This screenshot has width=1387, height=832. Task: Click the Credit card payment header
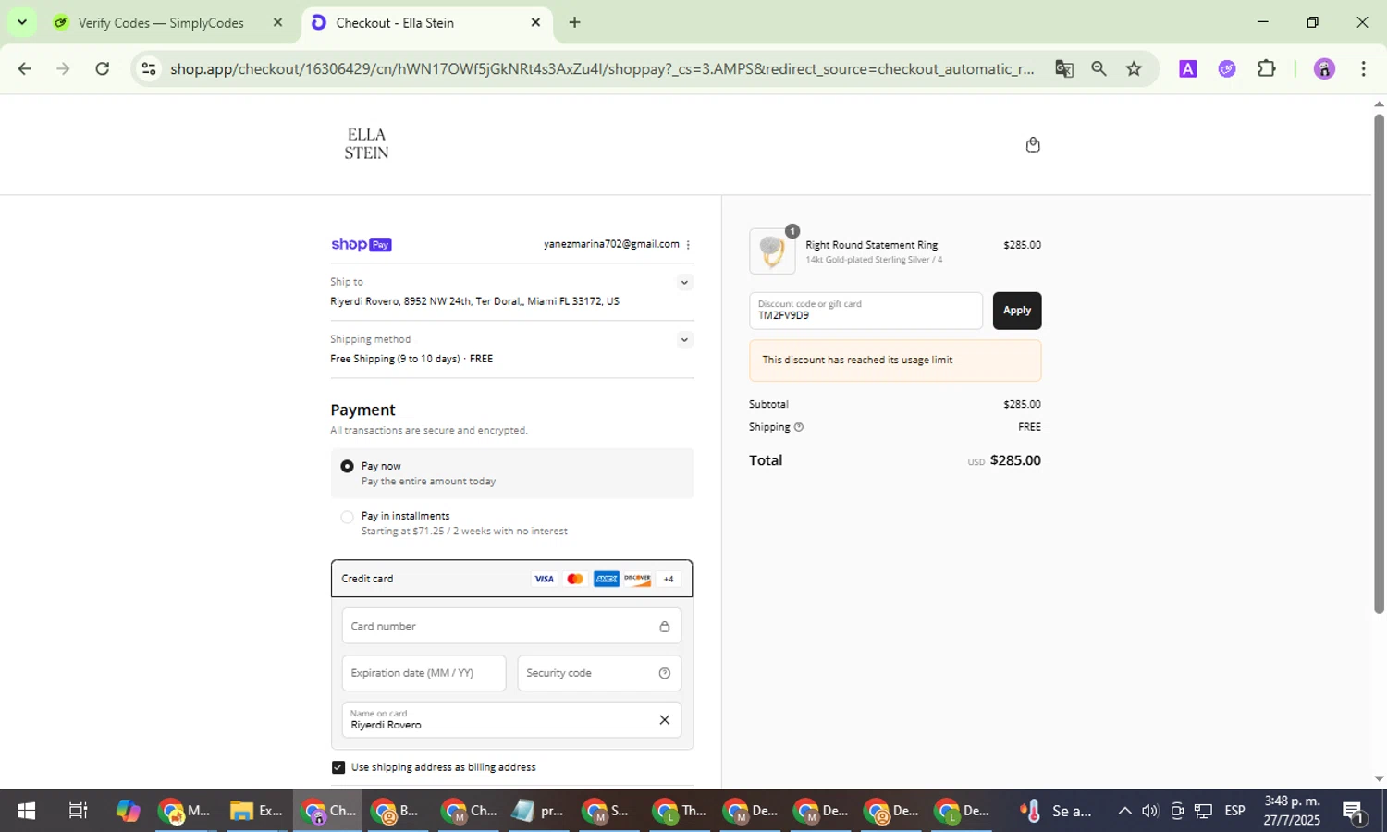click(x=511, y=579)
